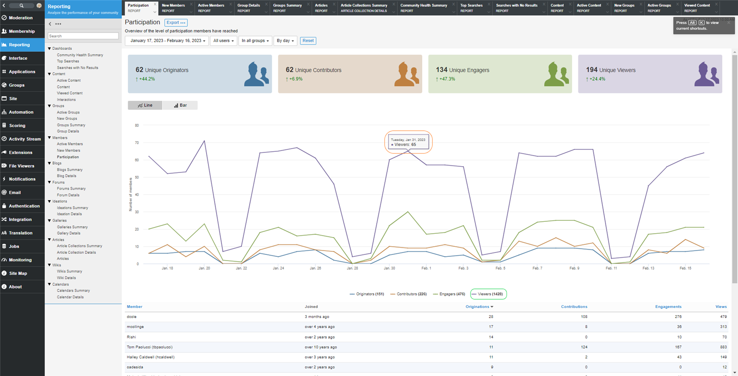Screen dimensions: 738x376
Task: Sort table by Originations column
Action: coord(479,307)
